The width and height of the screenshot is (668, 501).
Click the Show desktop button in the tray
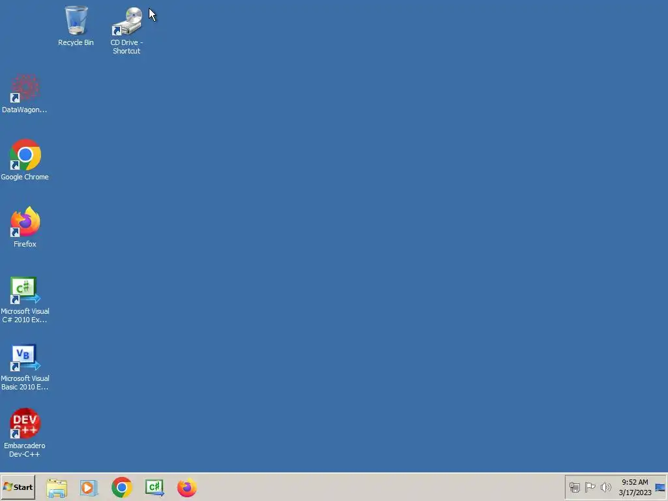tap(660, 487)
